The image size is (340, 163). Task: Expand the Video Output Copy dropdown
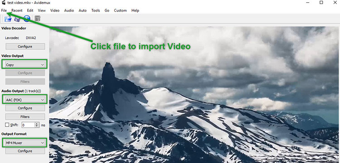(24, 65)
